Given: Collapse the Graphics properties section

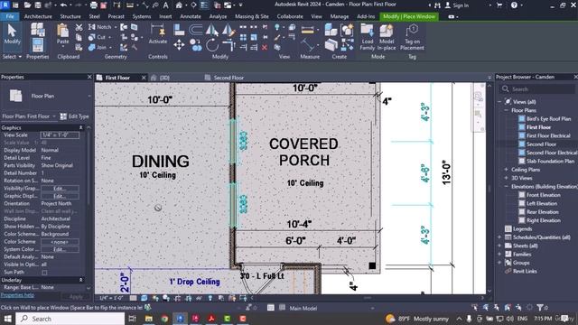Looking at the screenshot, I should coord(80,128).
